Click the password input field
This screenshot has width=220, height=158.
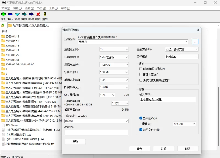pyautogui.click(x=167, y=100)
